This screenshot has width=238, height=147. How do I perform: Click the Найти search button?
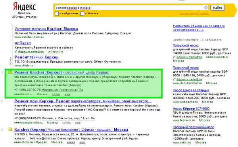click(217, 8)
